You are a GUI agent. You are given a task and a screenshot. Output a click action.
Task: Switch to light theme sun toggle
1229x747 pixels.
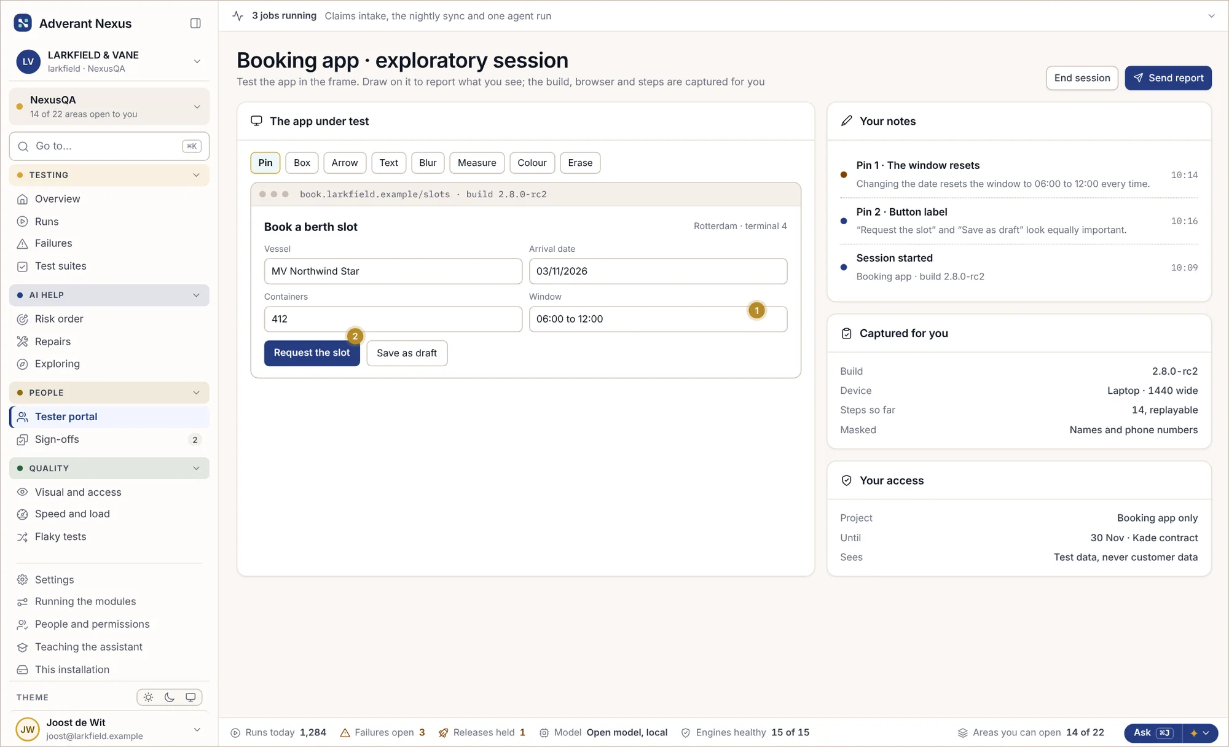point(149,697)
